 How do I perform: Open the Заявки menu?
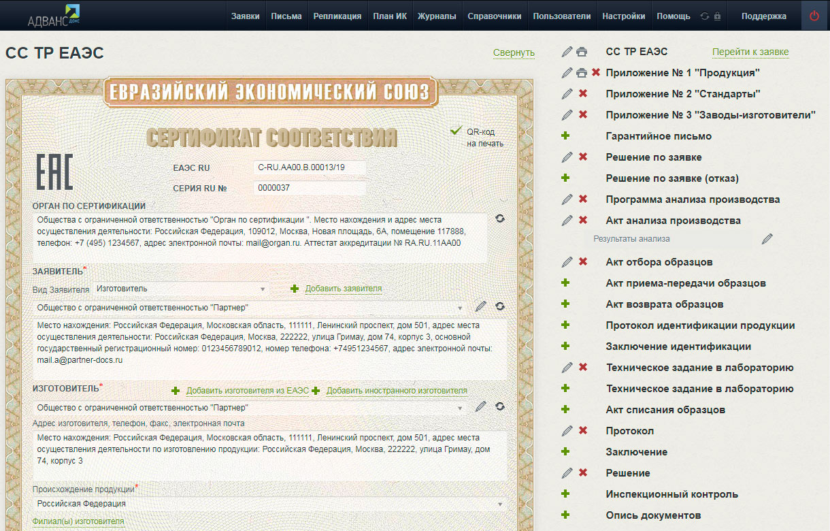[245, 16]
